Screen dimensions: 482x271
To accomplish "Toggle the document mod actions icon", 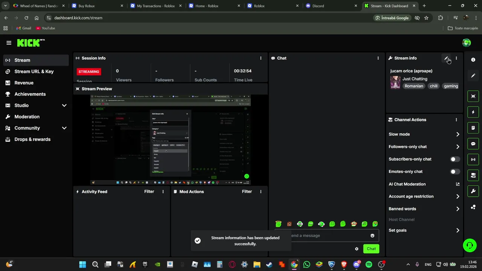I will click(x=473, y=128).
